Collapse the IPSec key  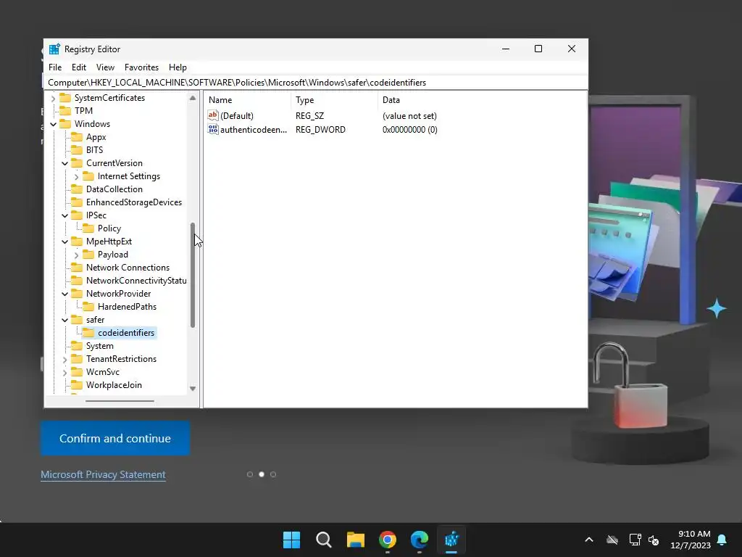pos(64,216)
